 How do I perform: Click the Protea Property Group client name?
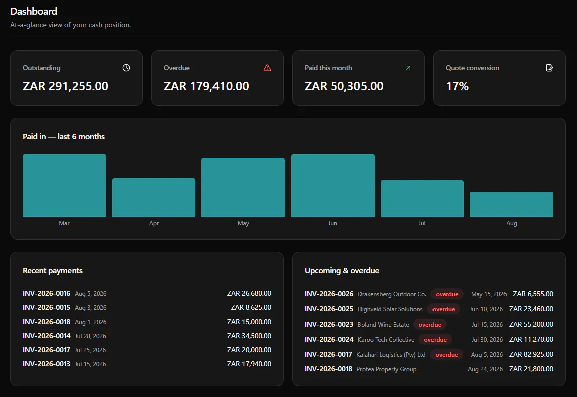[x=386, y=369]
